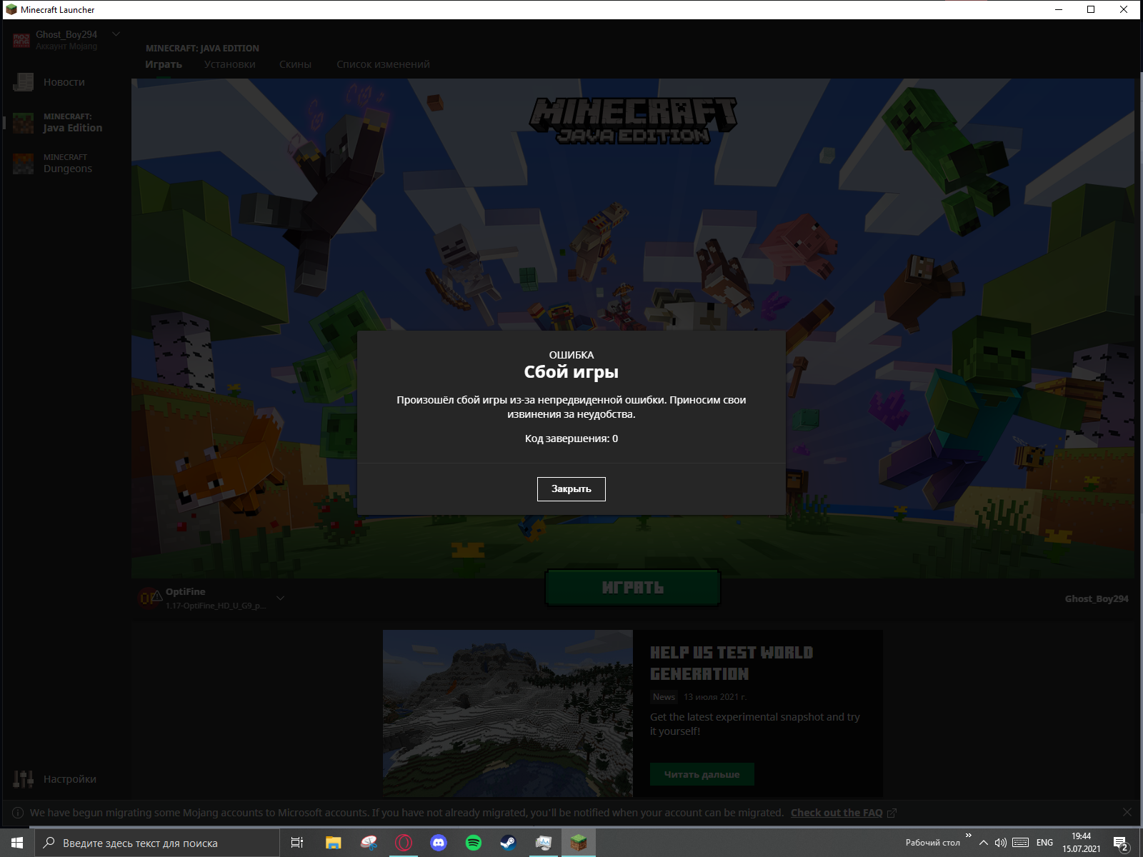Click the Новости label in sidebar
This screenshot has width=1143, height=857.
point(64,82)
